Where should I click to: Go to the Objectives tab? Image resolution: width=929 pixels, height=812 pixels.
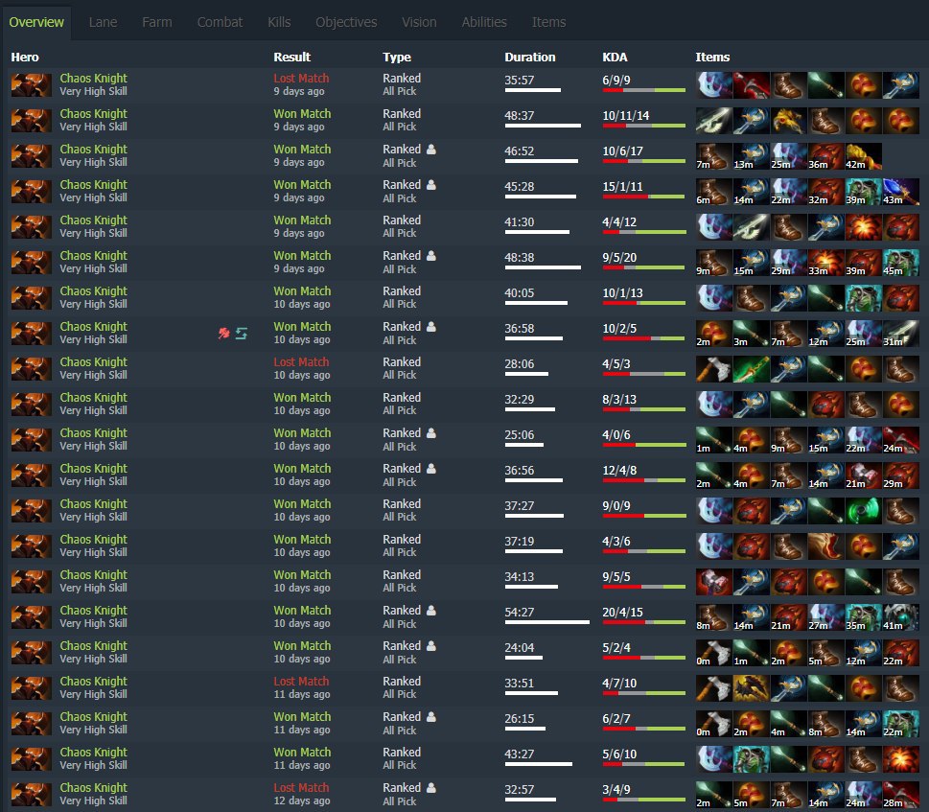346,22
